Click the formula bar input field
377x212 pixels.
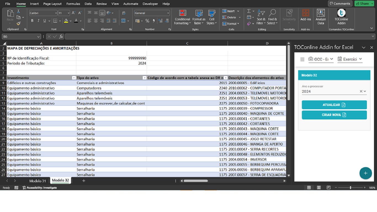click(x=218, y=36)
